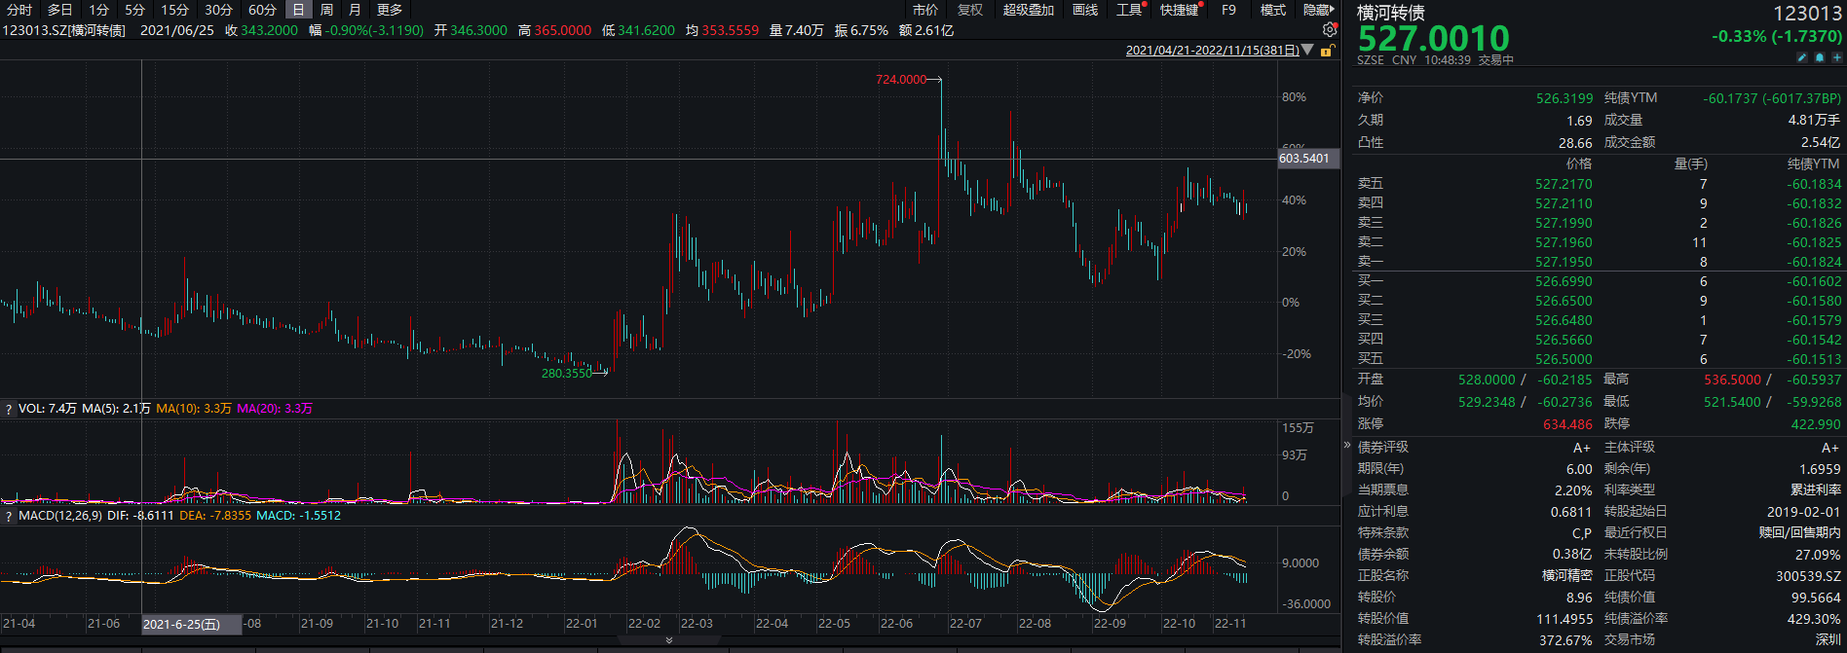Click the pencil edit icon under price change
This screenshot has height=653, width=1847.
point(1802,58)
